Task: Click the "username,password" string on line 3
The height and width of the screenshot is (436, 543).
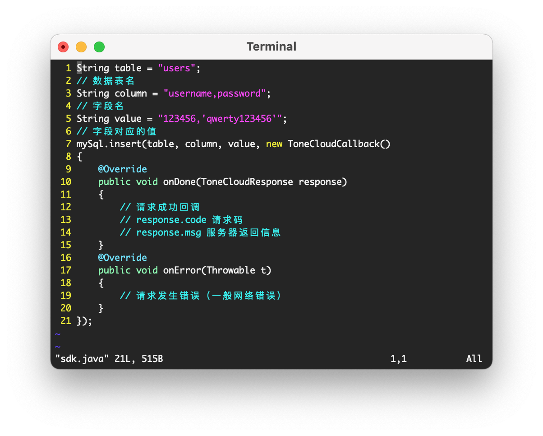Action: tap(214, 93)
